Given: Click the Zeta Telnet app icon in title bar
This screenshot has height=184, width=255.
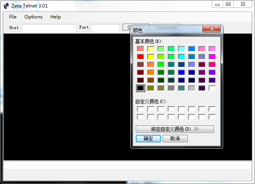Looking at the screenshot, I should (x=6, y=6).
